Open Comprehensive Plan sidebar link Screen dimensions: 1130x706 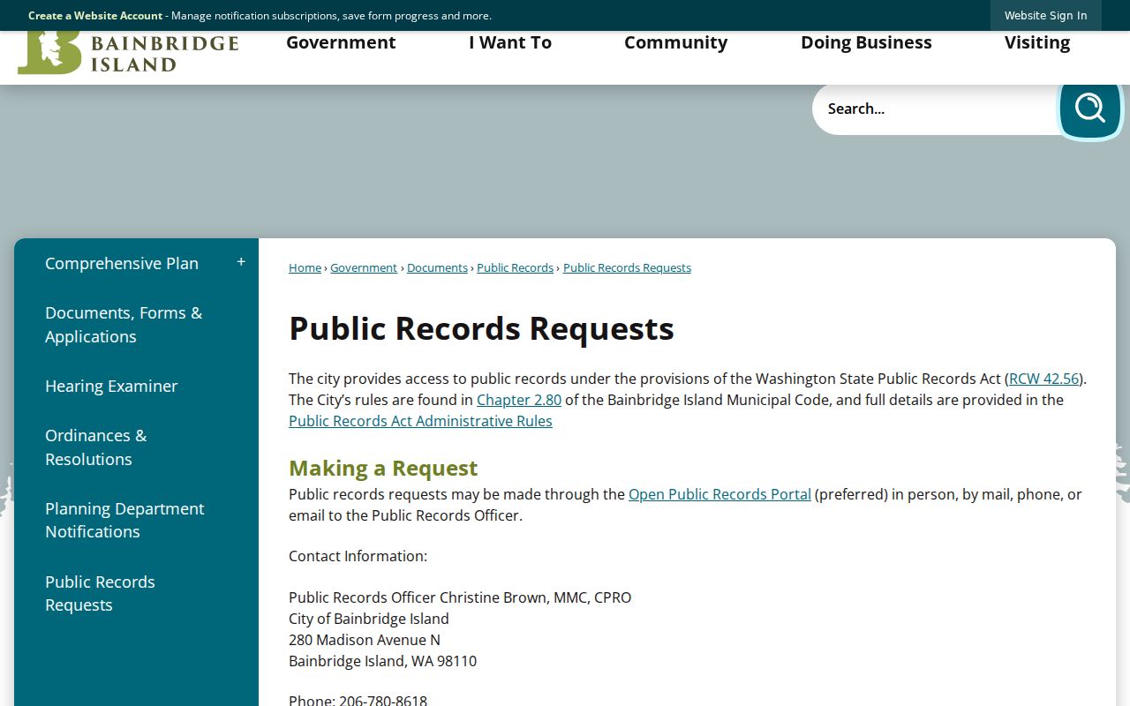122,263
